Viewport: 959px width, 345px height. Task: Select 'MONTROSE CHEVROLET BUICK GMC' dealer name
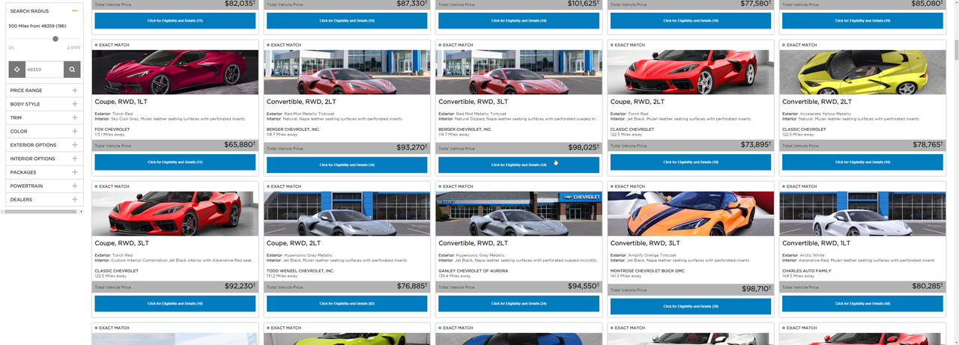tap(649, 271)
